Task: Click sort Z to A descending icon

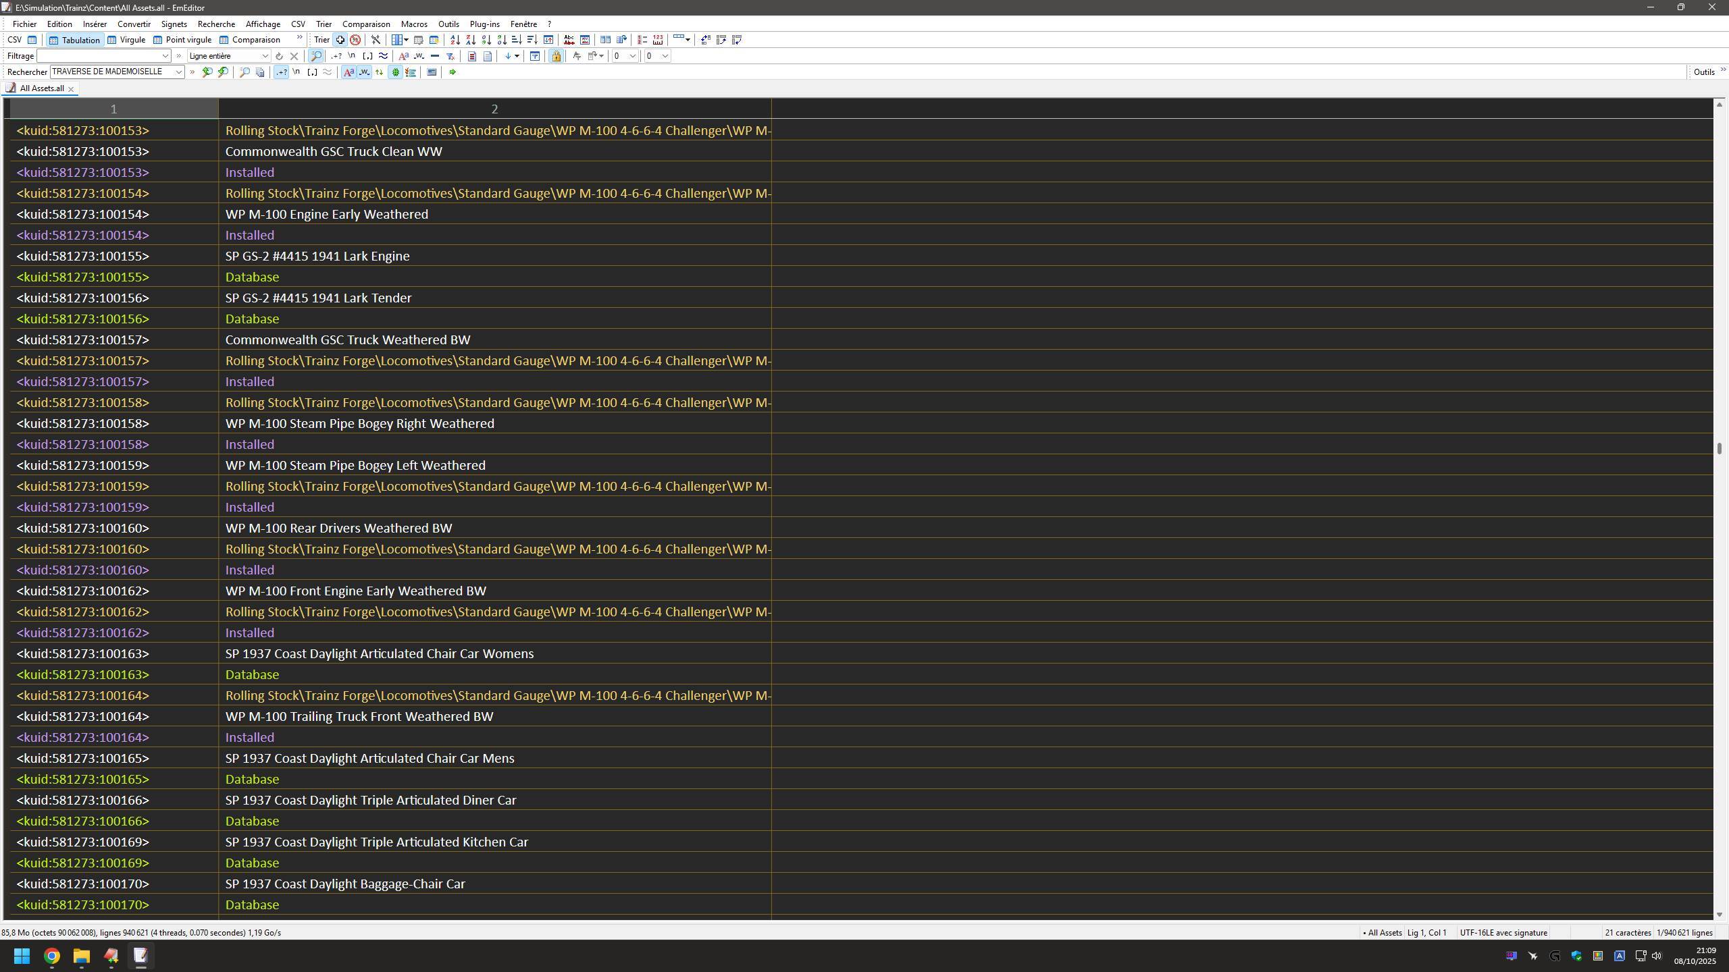Action: [x=471, y=40]
